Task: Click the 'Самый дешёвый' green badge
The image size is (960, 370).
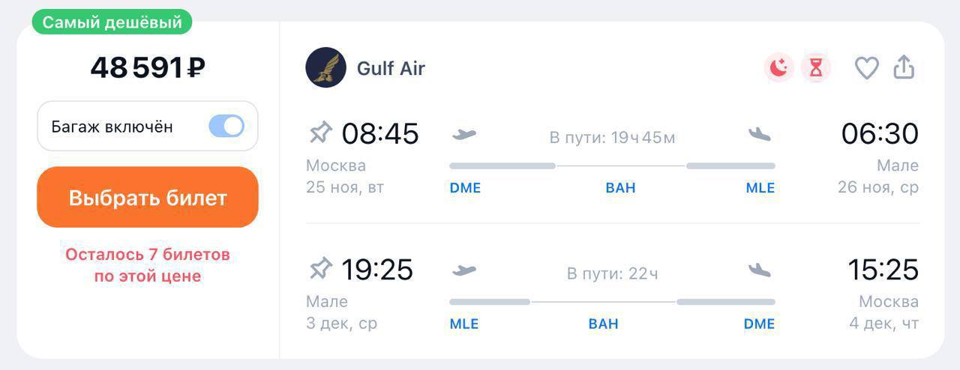Action: point(112,22)
